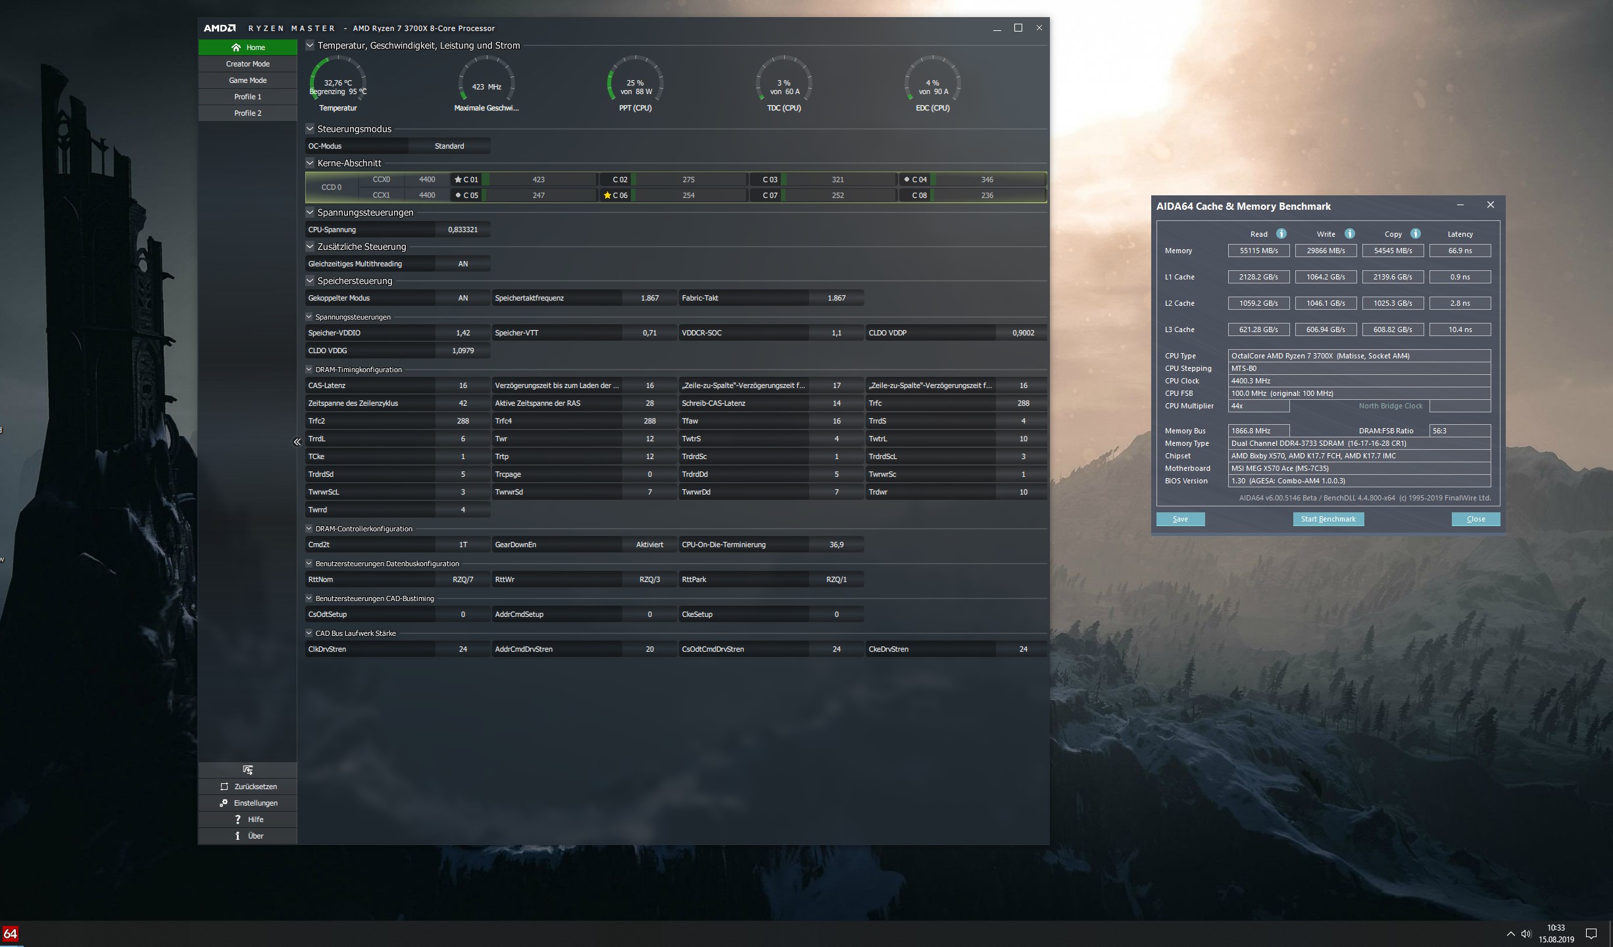Open Einstellungen via gear icon
1613x947 pixels.
(224, 803)
